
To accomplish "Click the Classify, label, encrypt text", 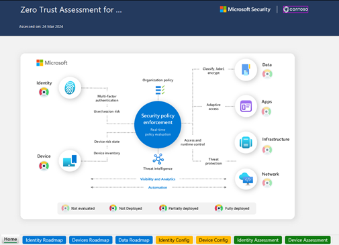I will tap(213, 70).
